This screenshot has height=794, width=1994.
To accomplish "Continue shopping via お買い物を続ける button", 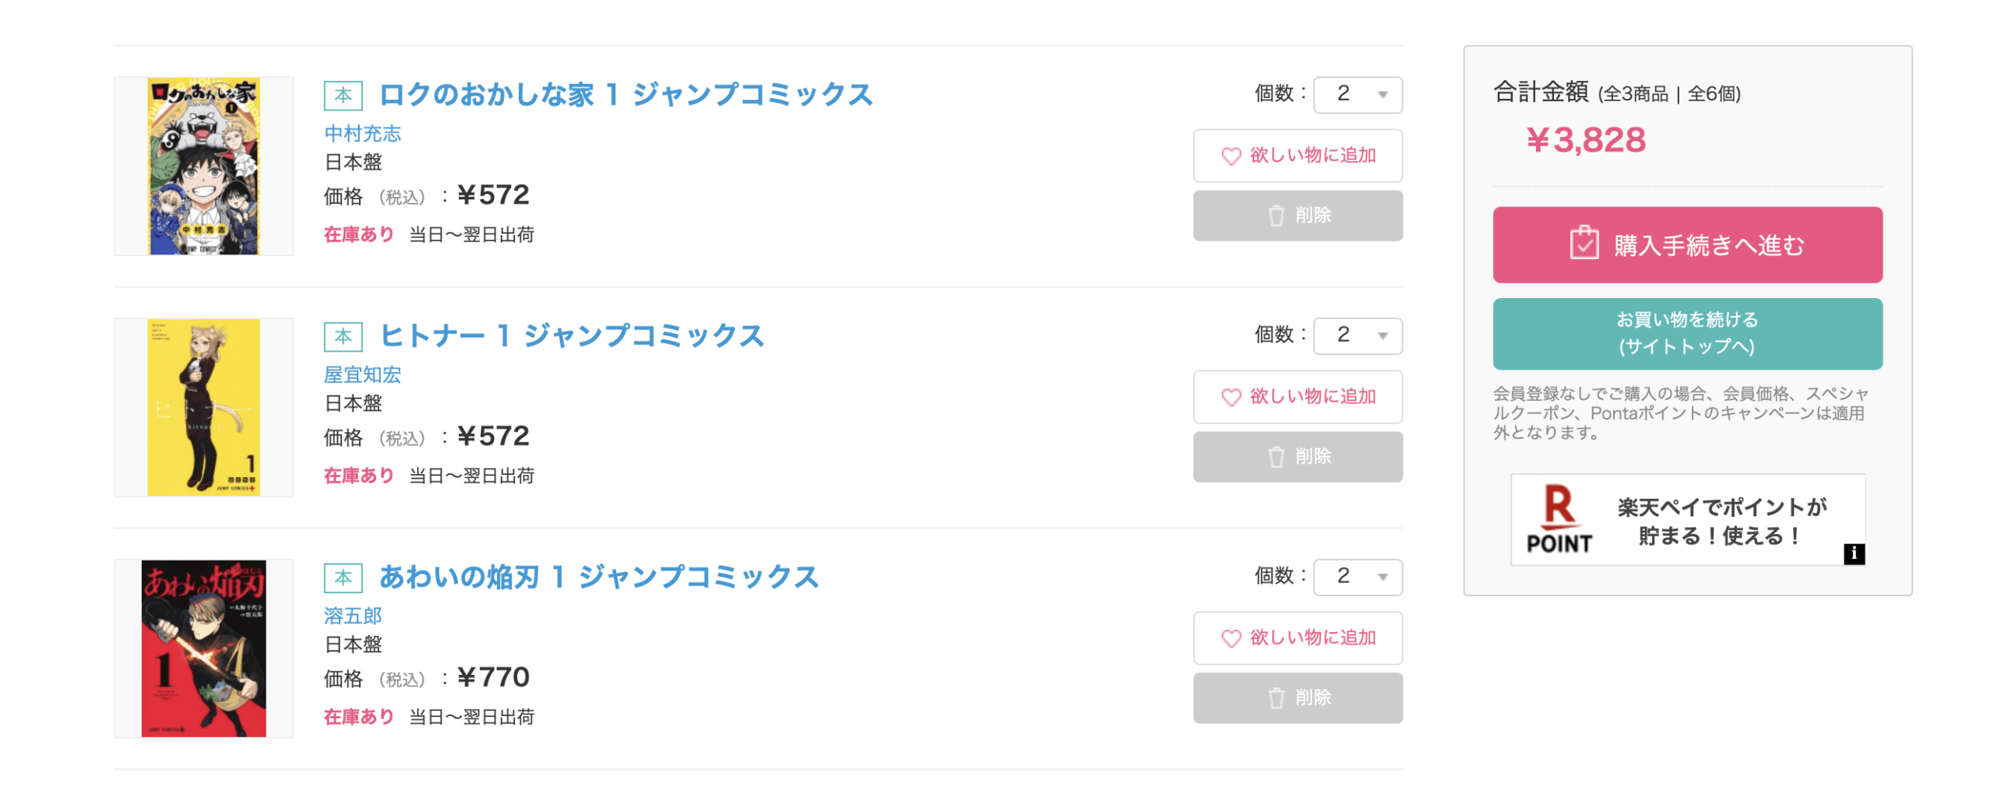I will [1686, 333].
